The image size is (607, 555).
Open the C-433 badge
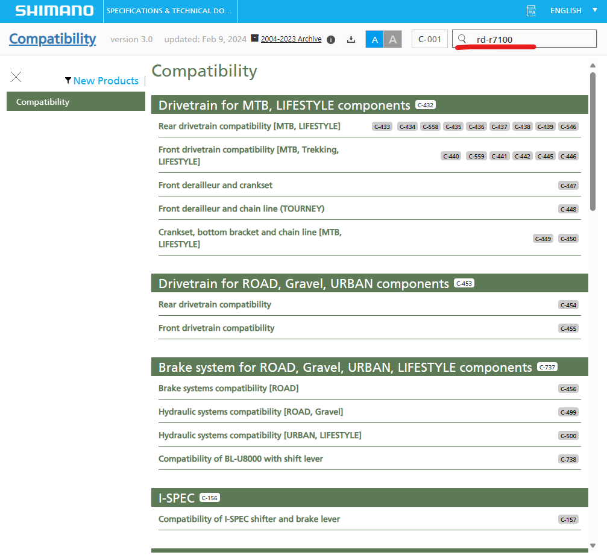[382, 127]
